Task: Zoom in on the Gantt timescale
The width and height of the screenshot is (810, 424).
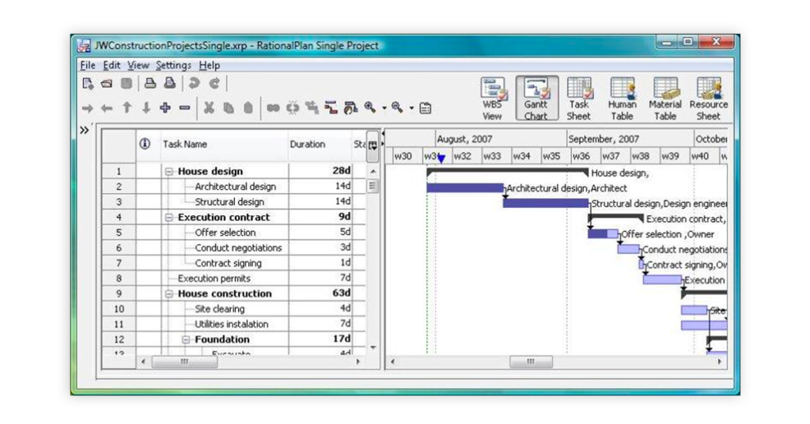Action: click(x=369, y=107)
